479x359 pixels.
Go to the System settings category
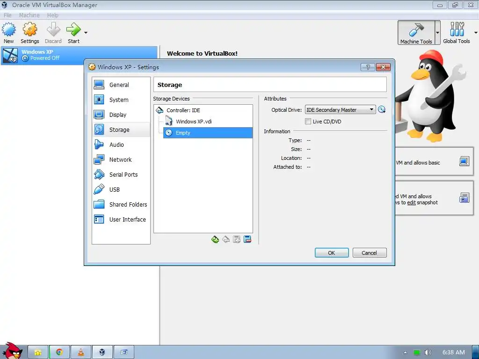pos(121,100)
